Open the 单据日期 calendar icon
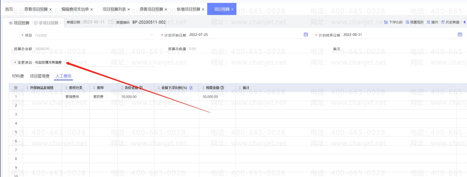Screen dimensions: 467x177 [110, 22]
